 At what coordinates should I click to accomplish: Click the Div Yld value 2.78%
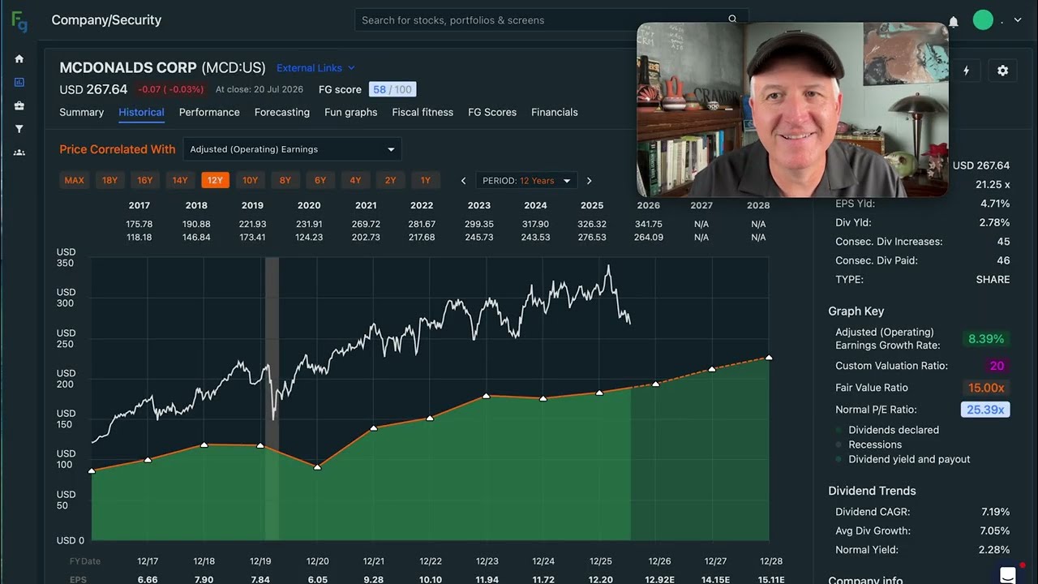[995, 222]
